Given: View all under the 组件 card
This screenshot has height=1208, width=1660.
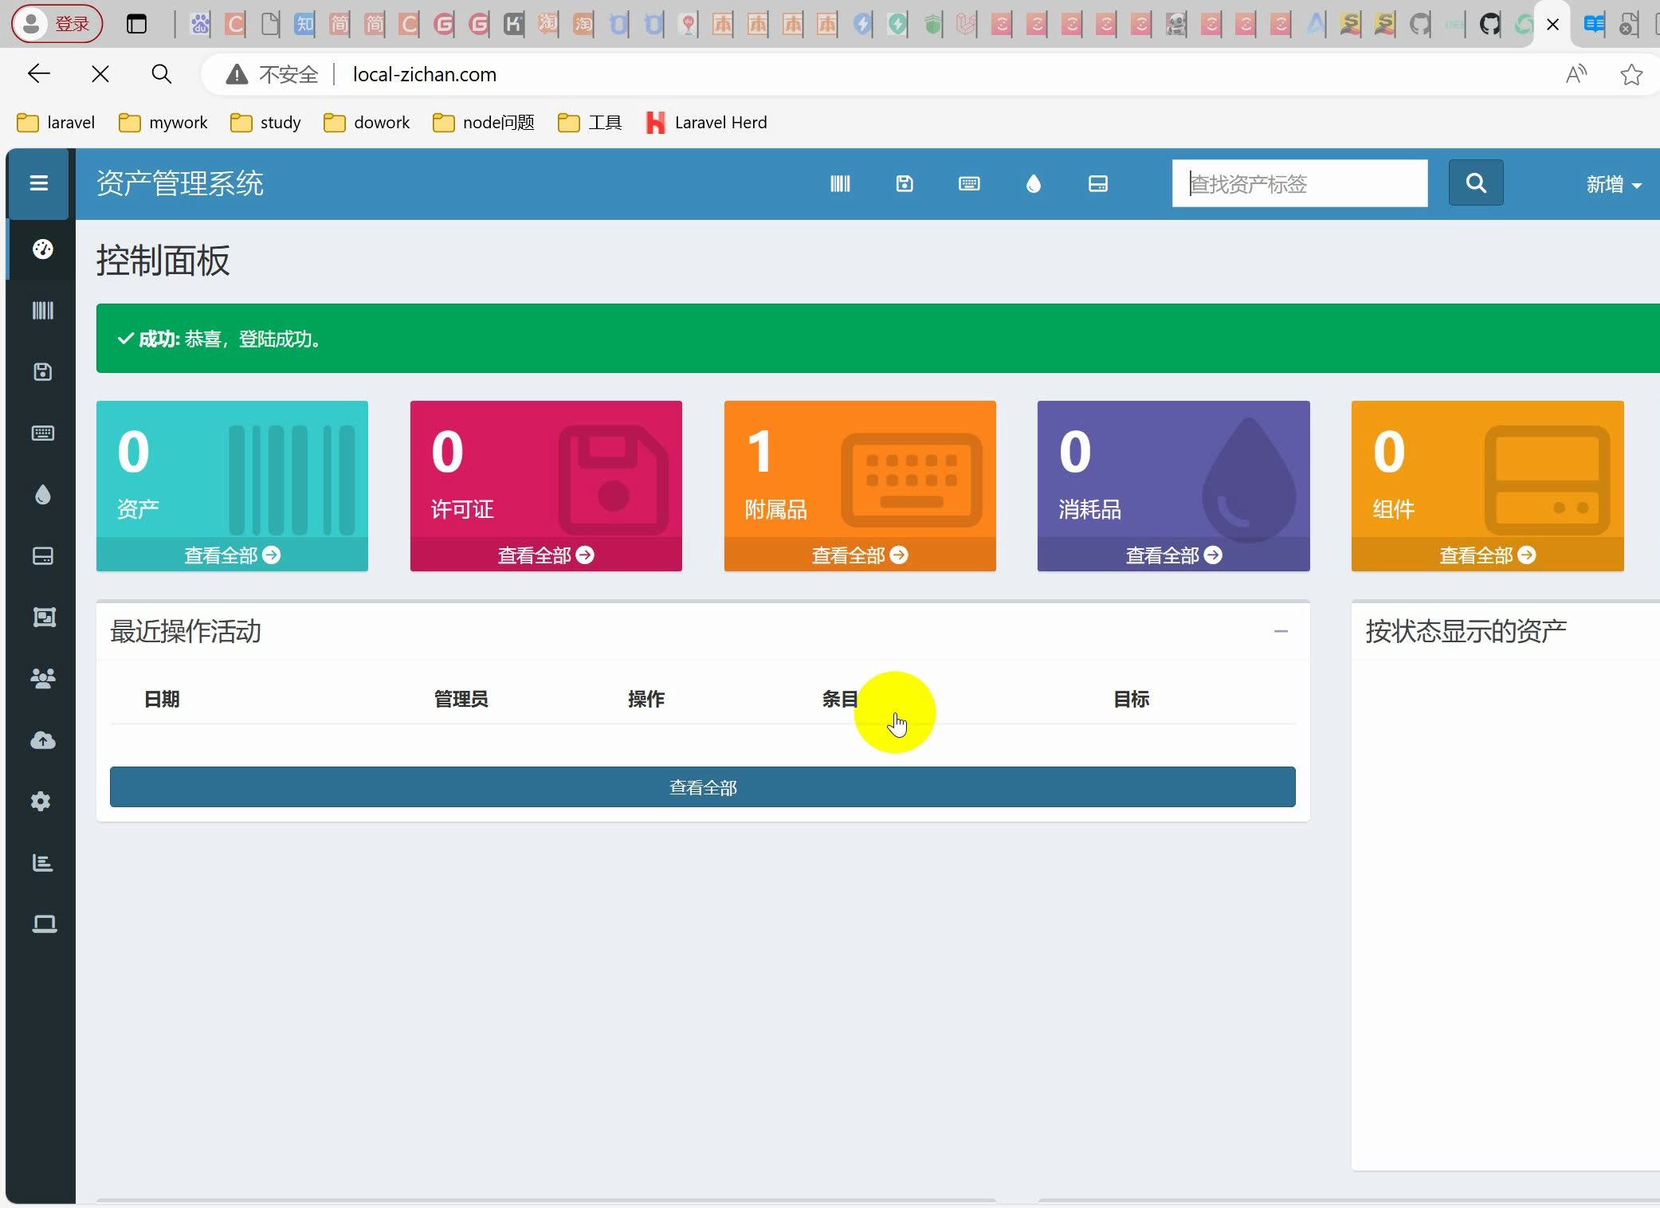Looking at the screenshot, I should click(x=1488, y=555).
